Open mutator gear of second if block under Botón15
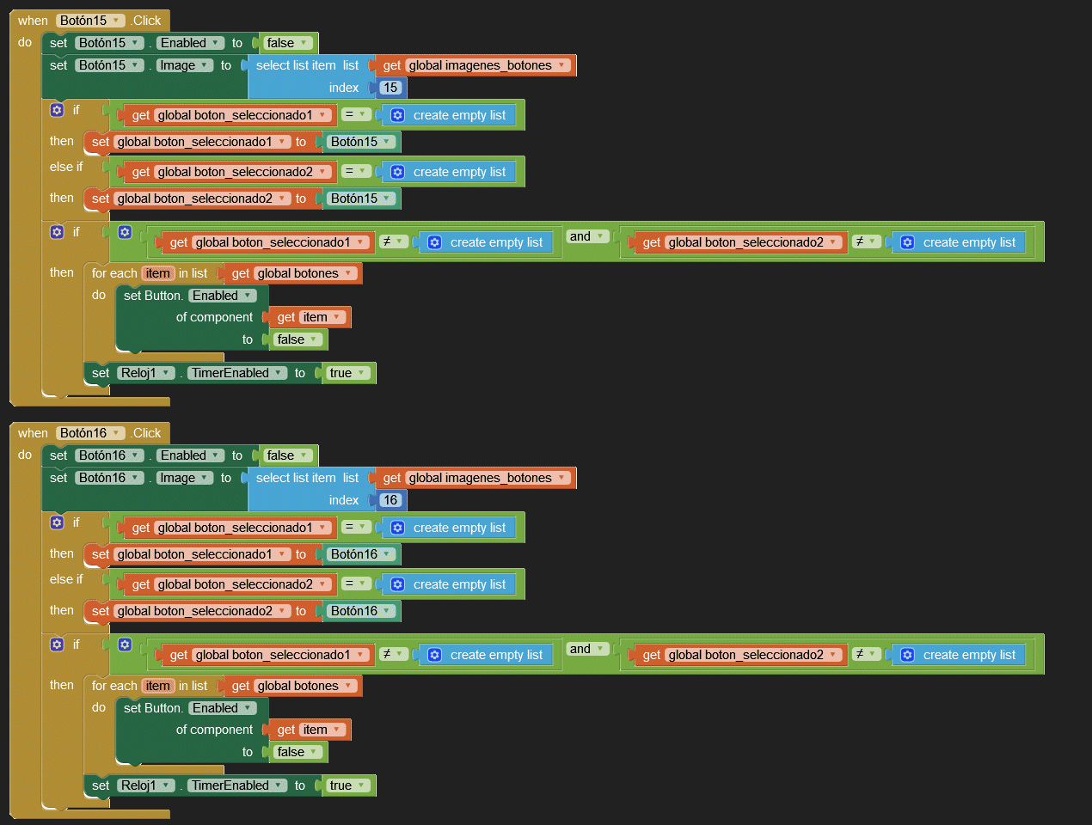 pyautogui.click(x=57, y=232)
